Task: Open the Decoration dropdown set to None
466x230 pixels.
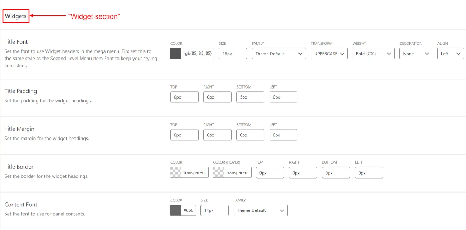Action: pyautogui.click(x=415, y=53)
